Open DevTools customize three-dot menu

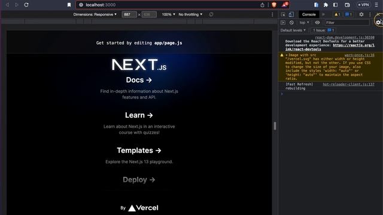[x=370, y=14]
